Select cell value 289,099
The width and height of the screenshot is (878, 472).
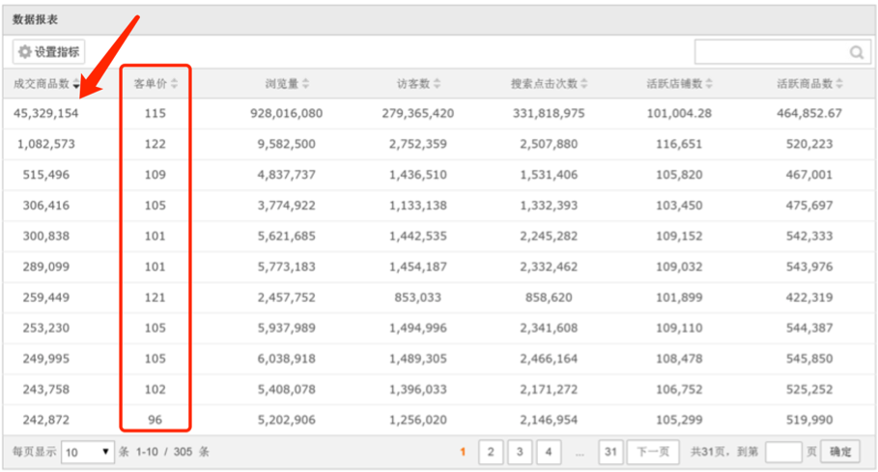pyautogui.click(x=46, y=266)
